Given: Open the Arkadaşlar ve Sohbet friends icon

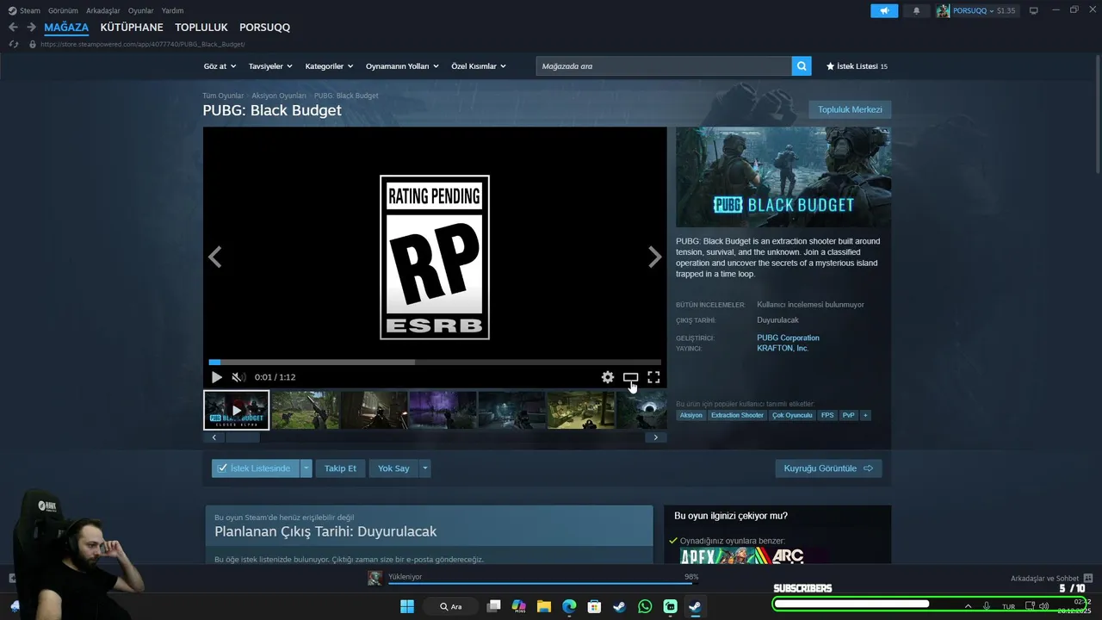Looking at the screenshot, I should [1088, 578].
